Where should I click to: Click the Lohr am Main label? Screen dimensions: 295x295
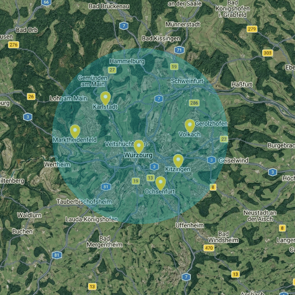pos(68,98)
